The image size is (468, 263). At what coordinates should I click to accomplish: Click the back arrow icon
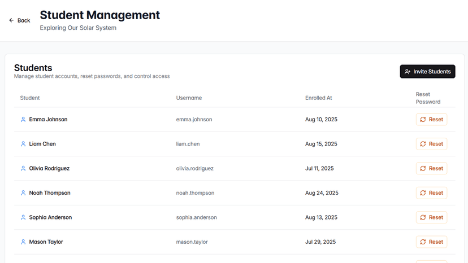11,20
